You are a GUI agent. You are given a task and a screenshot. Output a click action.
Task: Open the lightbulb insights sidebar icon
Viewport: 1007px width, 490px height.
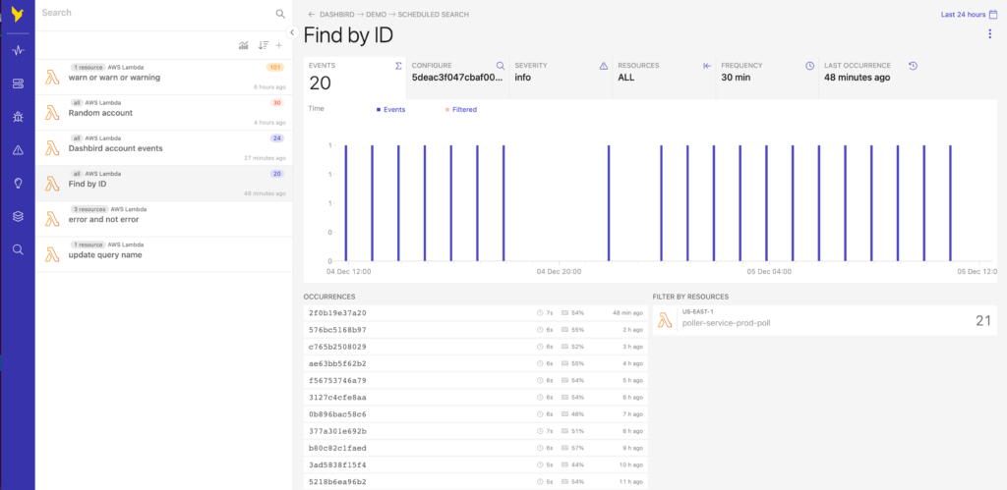tap(18, 184)
